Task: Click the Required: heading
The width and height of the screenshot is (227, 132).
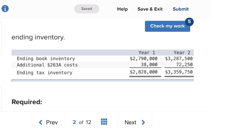Action: coord(27,102)
